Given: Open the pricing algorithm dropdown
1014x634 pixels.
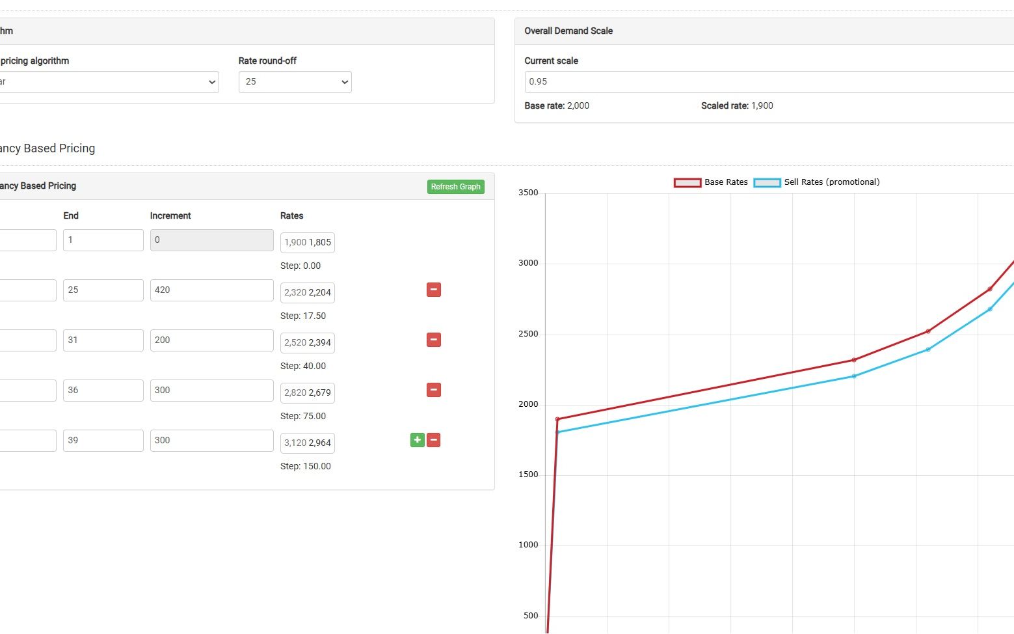Looking at the screenshot, I should click(x=107, y=82).
